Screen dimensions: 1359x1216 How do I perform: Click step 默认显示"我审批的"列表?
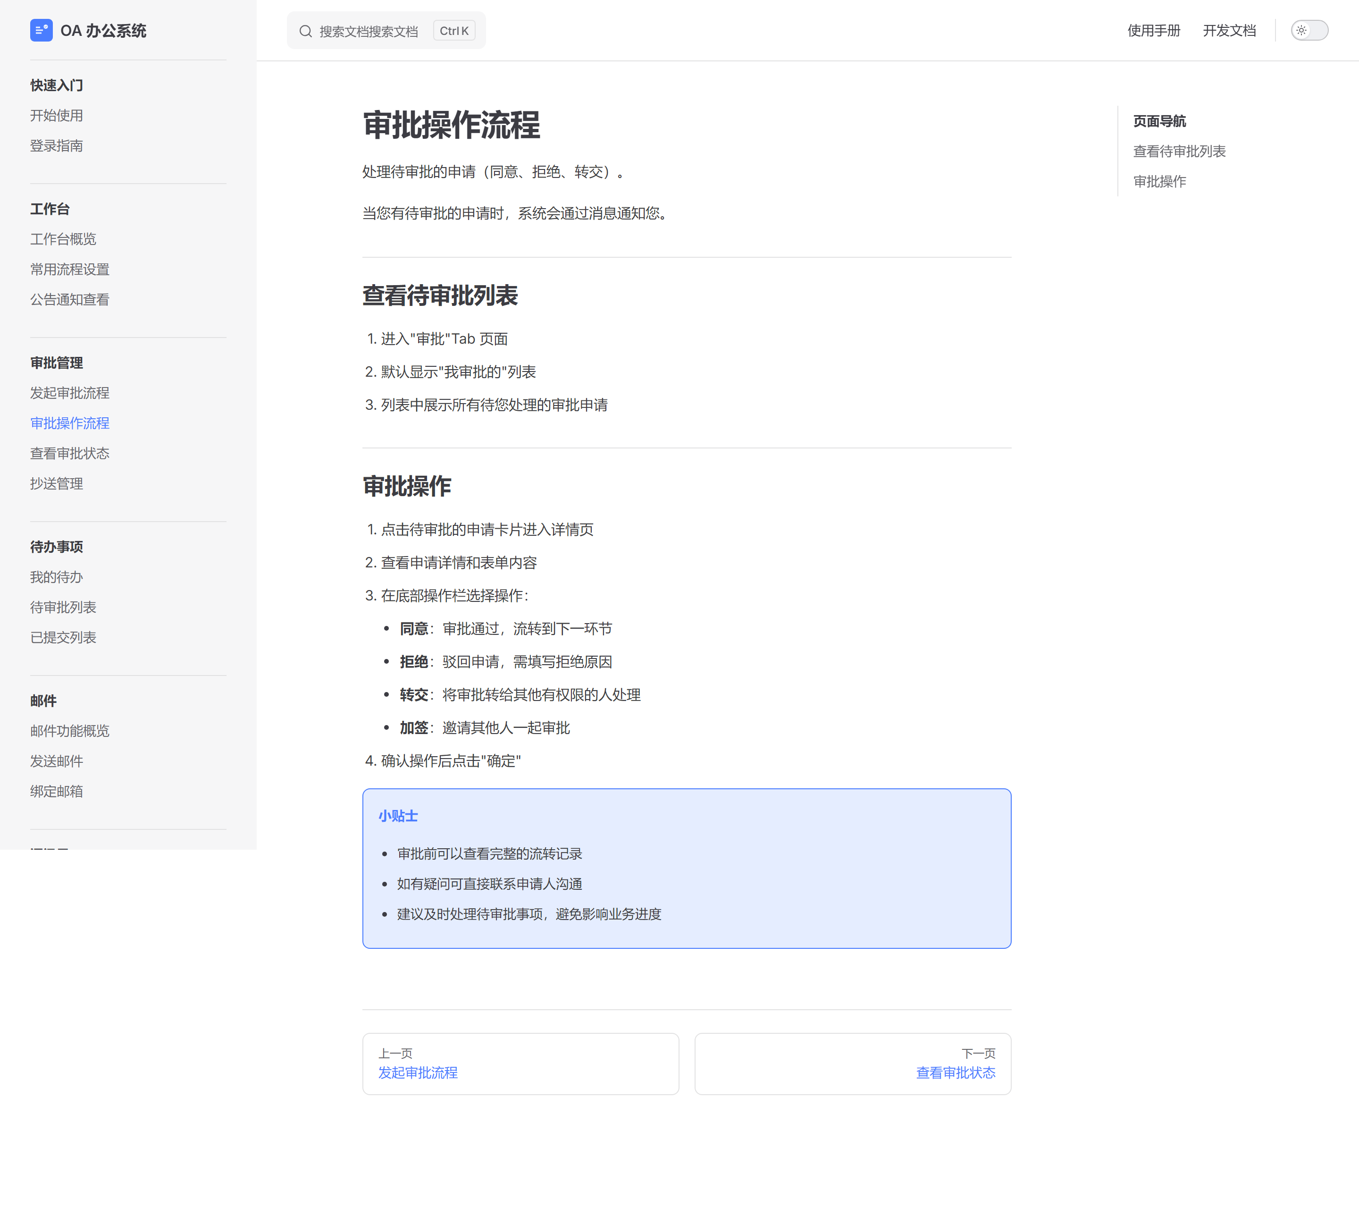pyautogui.click(x=458, y=371)
